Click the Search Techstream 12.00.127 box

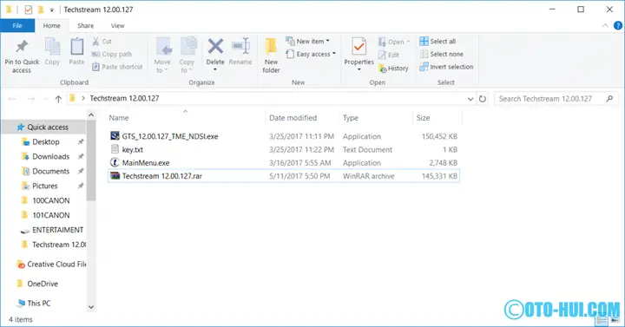556,99
